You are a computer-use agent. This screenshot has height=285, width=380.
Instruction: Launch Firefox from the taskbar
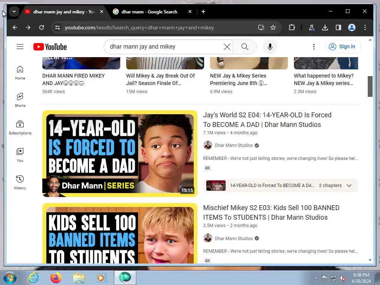click(56, 278)
